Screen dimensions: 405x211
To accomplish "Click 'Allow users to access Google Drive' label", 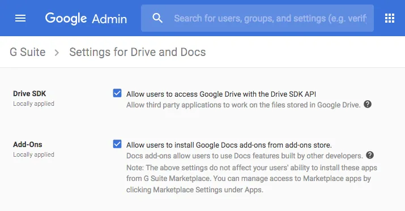I will tap(221, 94).
